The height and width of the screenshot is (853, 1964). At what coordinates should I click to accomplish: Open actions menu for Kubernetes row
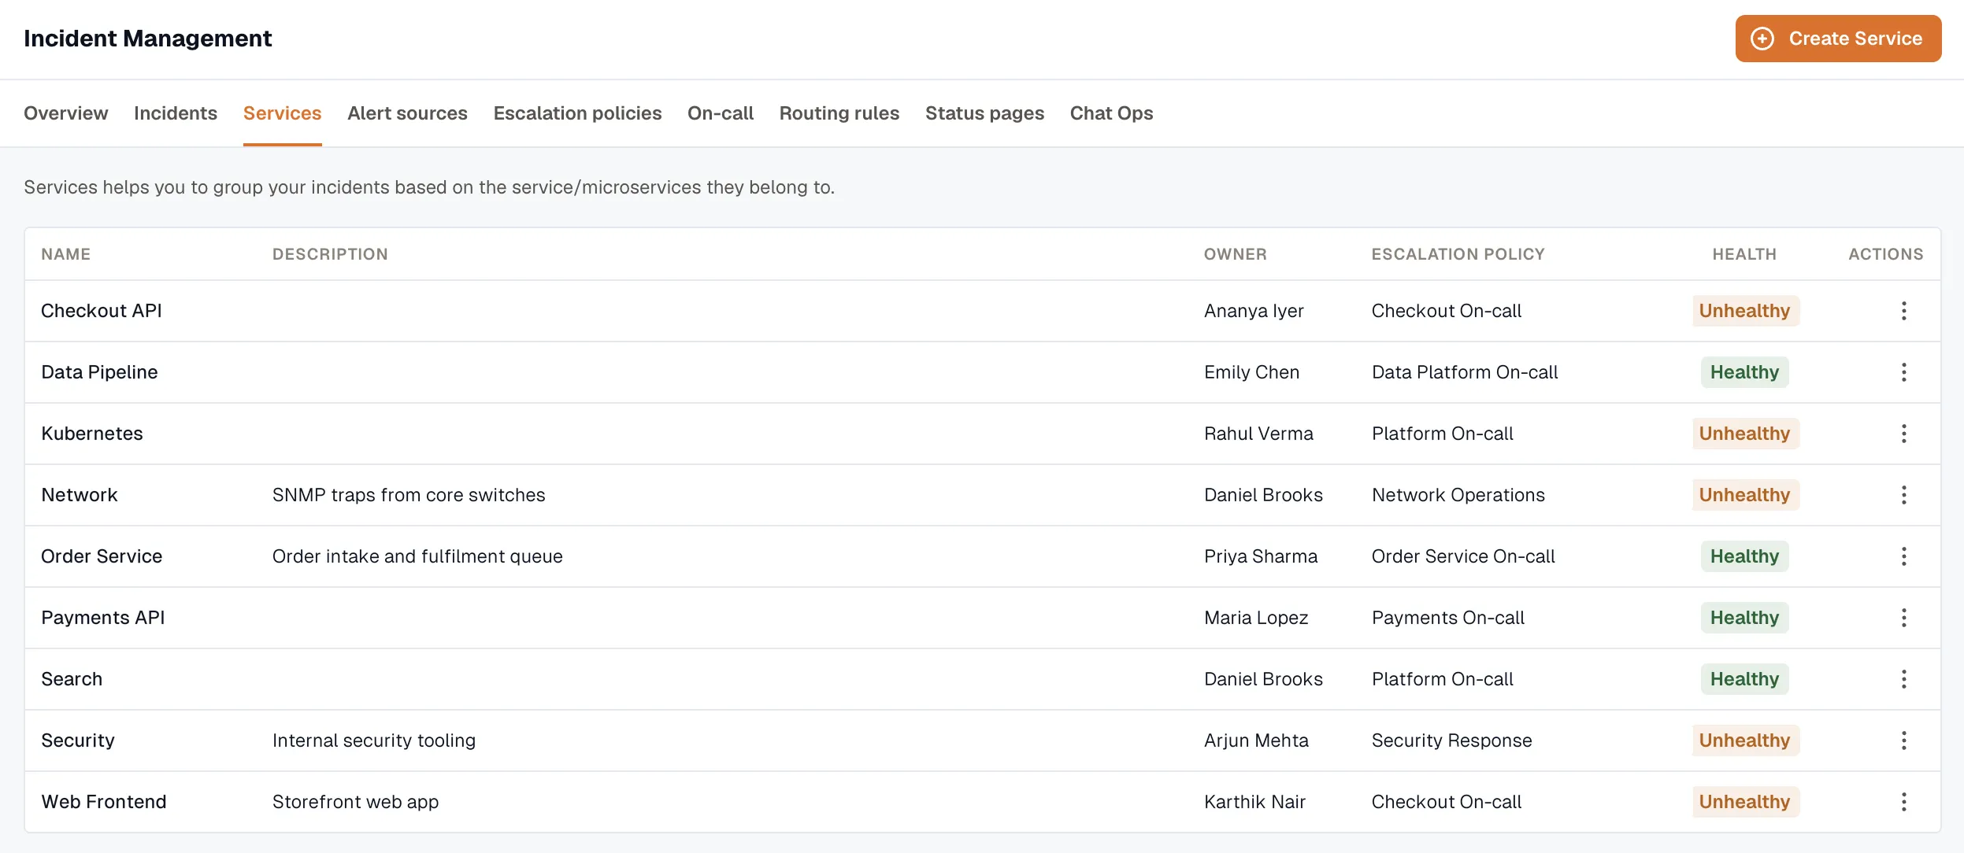point(1903,434)
